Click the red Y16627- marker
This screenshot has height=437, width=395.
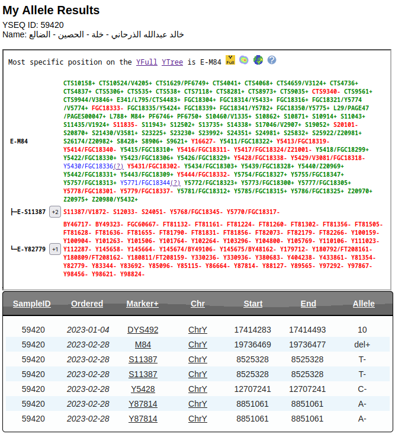point(204,141)
